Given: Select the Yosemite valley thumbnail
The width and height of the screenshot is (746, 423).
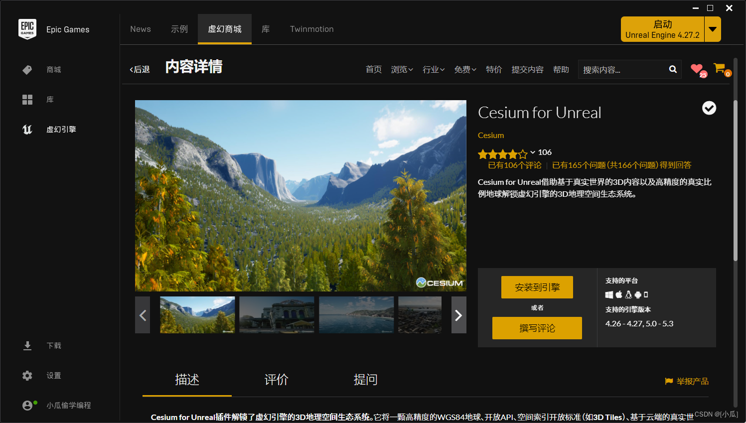Looking at the screenshot, I should coord(197,315).
